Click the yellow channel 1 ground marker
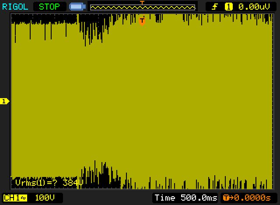The image size is (280, 205). [4, 101]
